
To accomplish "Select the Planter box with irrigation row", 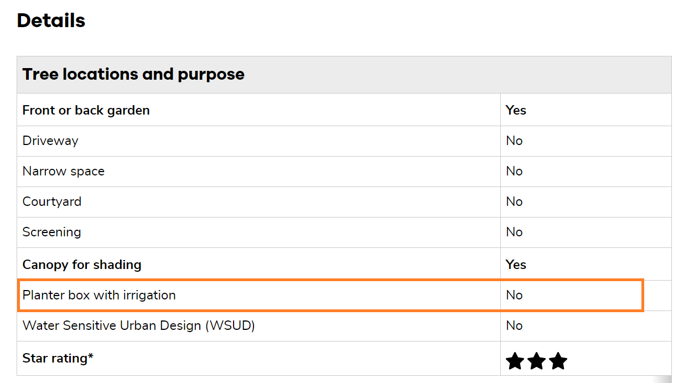I will (x=99, y=295).
